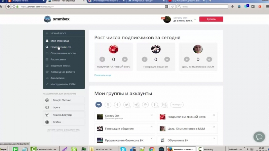Remove Цель 13 миллионов с MLM group
Screen dimensions: 269x151
(x=214, y=127)
